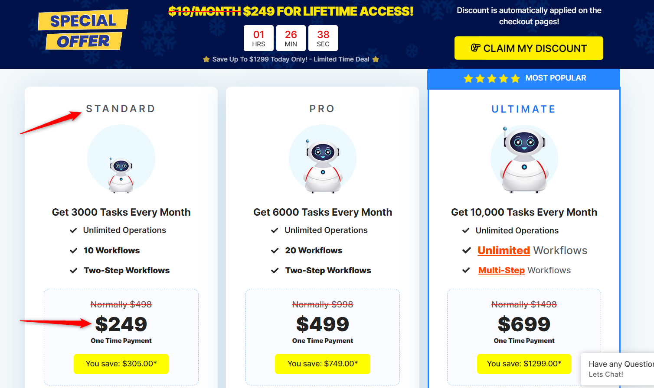Click You save: $305.00 yellow button
654x388 pixels.
pyautogui.click(x=121, y=364)
